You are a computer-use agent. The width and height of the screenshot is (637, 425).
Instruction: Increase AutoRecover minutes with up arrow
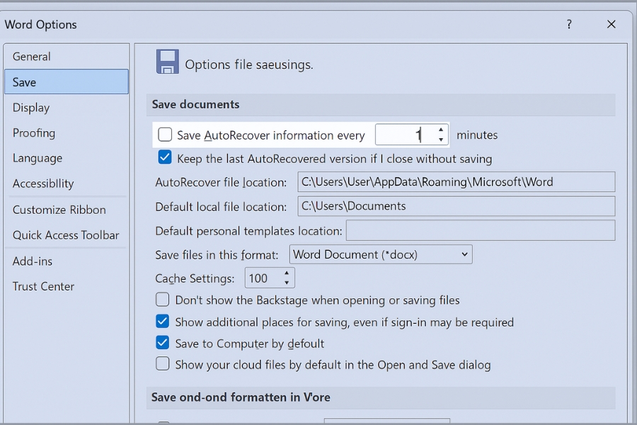[441, 130]
